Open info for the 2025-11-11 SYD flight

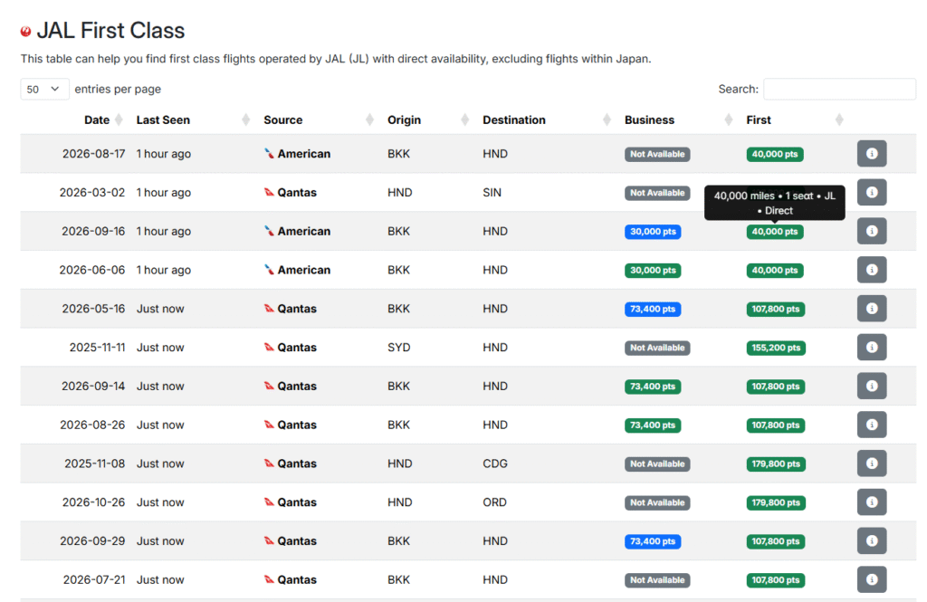pyautogui.click(x=871, y=347)
